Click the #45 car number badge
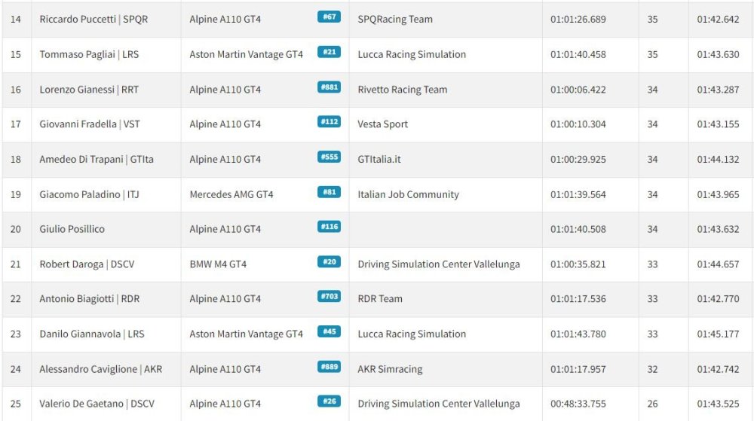Viewport: 754px width, 421px height. (329, 331)
